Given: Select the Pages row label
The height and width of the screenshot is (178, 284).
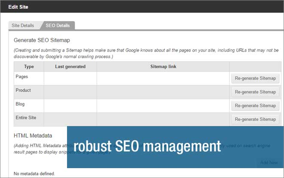Looking at the screenshot, I should [21, 76].
